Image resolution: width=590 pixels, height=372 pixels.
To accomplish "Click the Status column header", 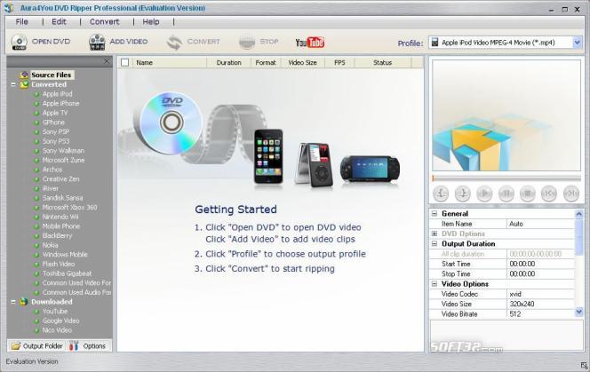I will click(383, 63).
